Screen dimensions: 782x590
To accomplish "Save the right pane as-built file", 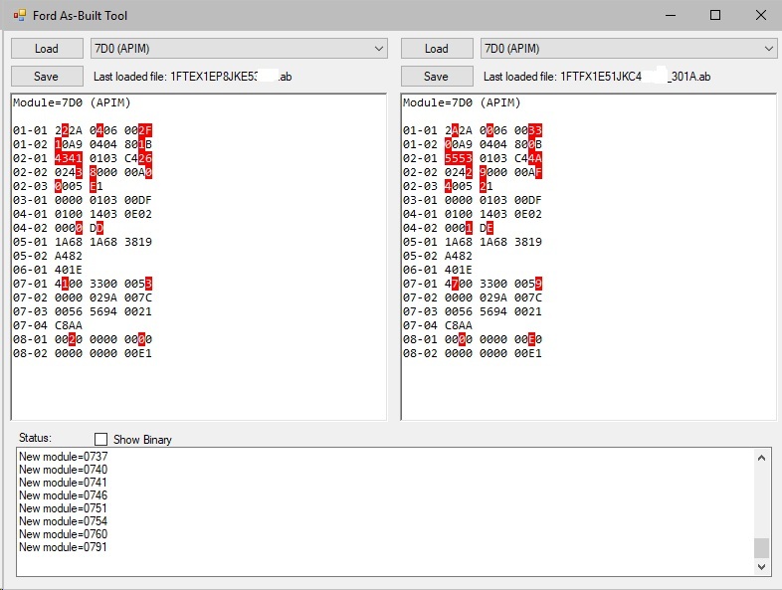I will coord(436,77).
